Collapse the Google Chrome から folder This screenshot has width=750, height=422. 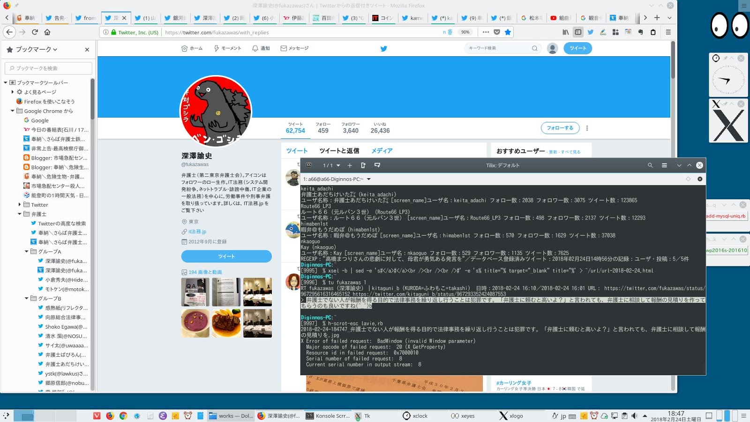click(x=13, y=111)
